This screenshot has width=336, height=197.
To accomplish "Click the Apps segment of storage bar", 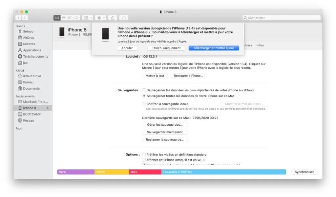I will click(144, 171).
